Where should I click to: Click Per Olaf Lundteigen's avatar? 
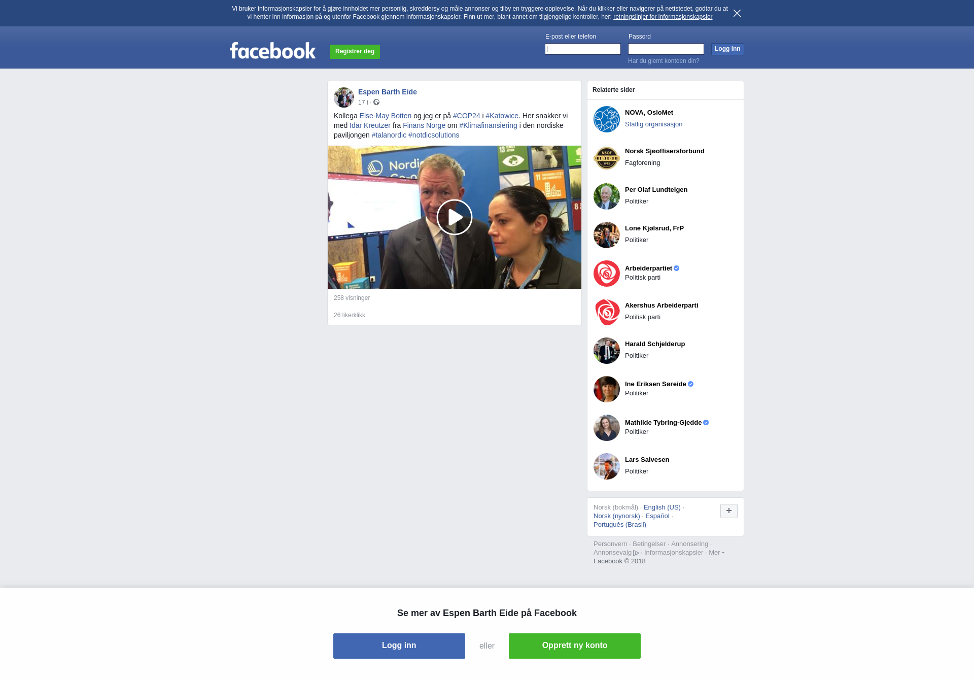607,196
